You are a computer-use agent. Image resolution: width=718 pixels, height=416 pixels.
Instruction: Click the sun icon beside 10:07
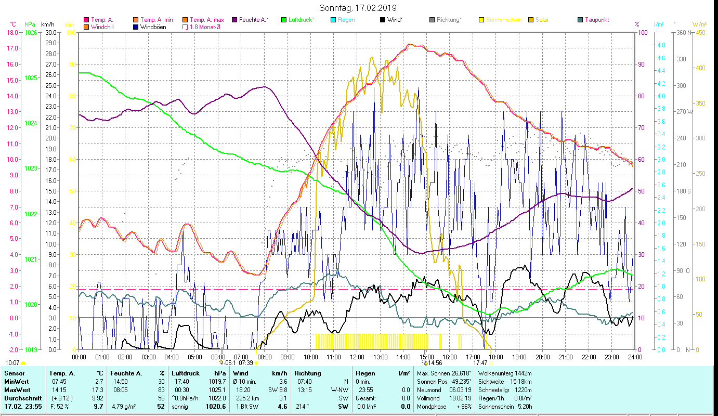[23, 363]
